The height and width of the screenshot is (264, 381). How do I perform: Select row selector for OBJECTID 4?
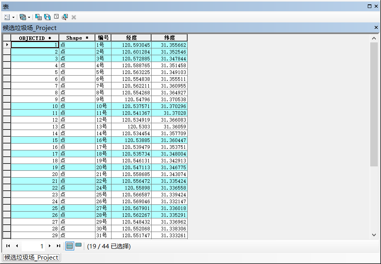7,65
